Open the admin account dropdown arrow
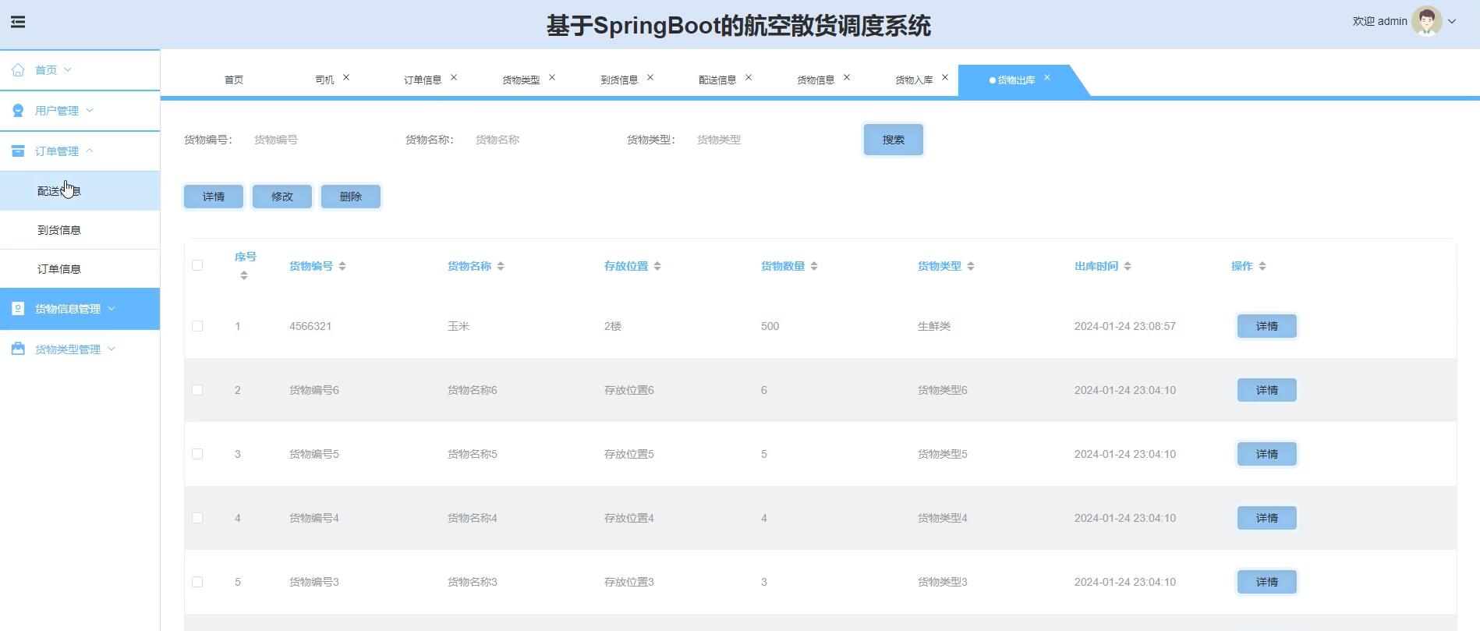1480x631 pixels. (1452, 22)
